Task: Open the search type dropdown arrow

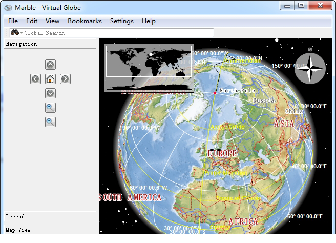Action: point(22,33)
